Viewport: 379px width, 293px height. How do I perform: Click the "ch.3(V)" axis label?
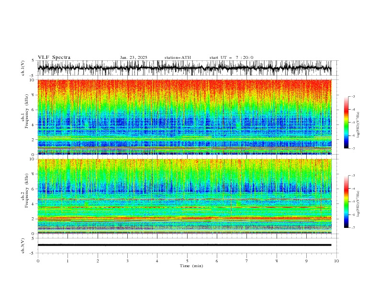[23, 246]
